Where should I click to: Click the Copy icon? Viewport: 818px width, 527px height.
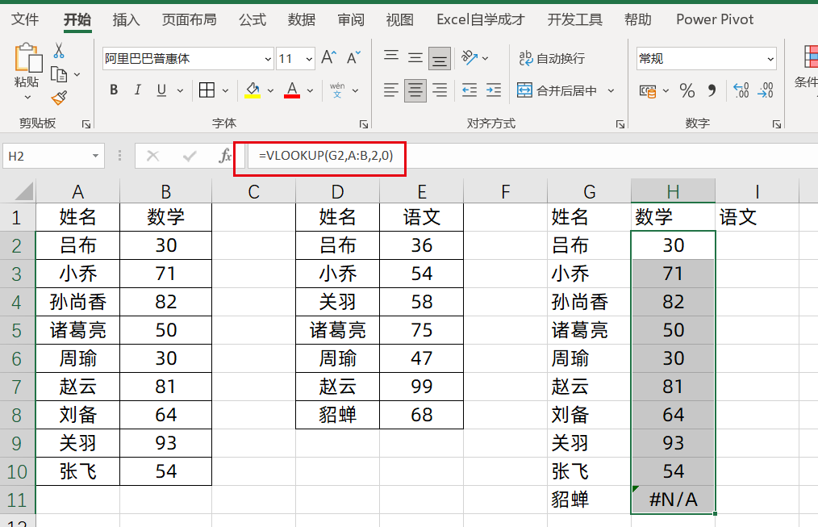coord(59,74)
